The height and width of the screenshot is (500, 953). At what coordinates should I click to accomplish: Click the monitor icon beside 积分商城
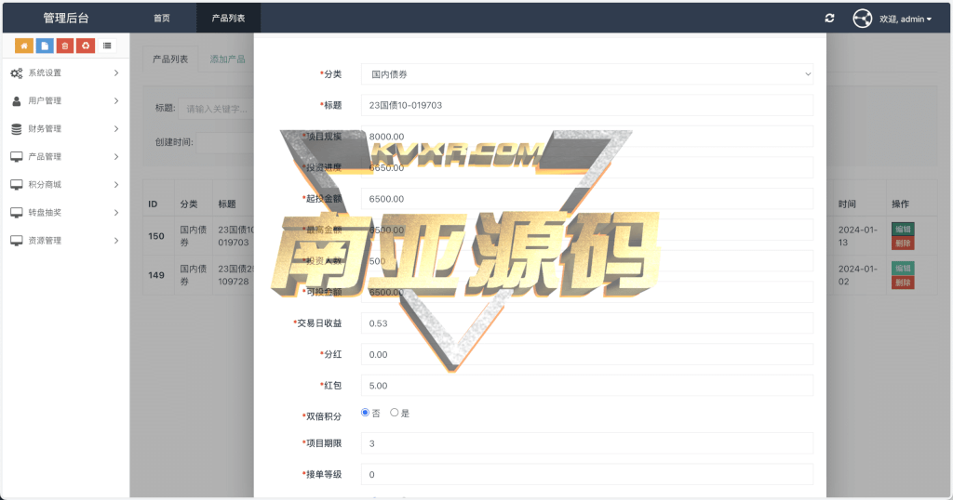[17, 184]
